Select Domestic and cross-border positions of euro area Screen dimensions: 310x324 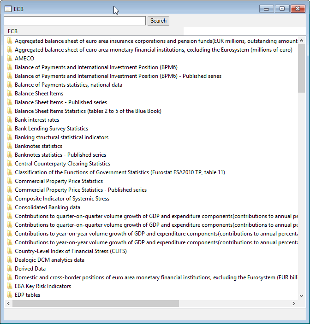coord(156,277)
